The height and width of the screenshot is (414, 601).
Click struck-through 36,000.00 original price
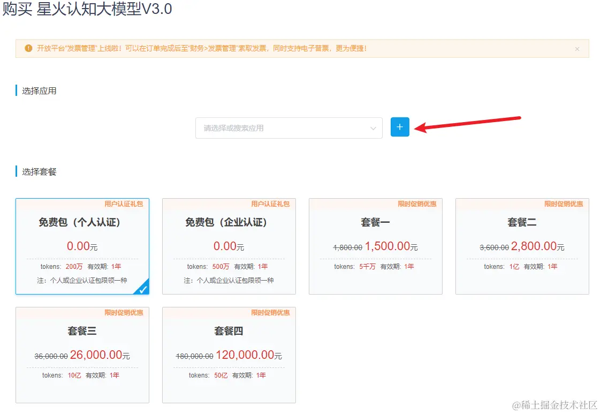click(x=51, y=357)
